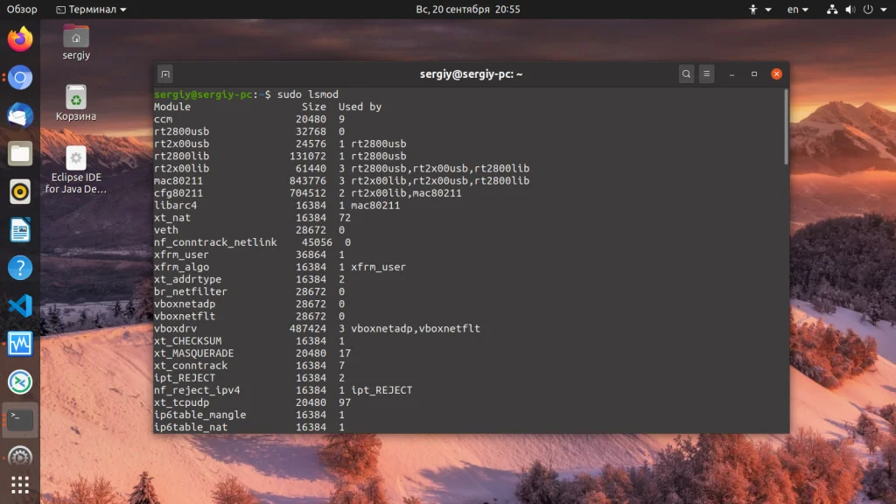Click the 'xt_MASQUERADE' module name
Viewport: 896px width, 504px height.
tap(193, 353)
